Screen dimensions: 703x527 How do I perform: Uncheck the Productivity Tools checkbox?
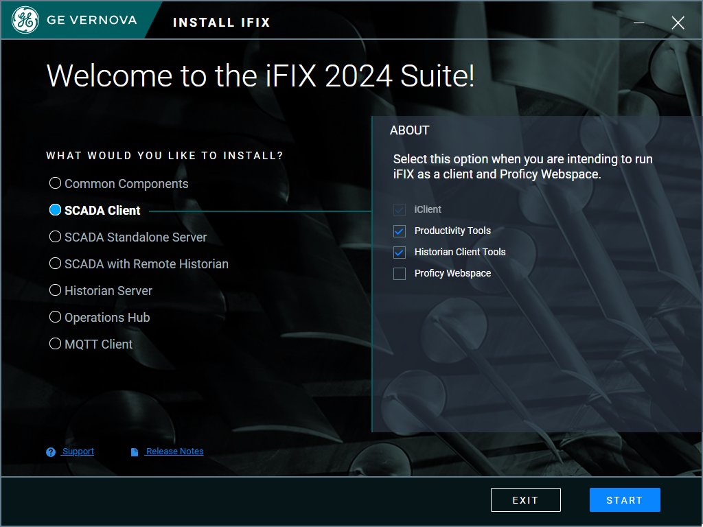(x=400, y=231)
